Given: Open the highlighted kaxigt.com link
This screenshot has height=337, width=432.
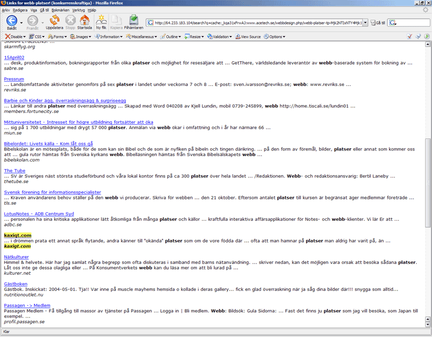Looking at the screenshot, I should 17,235.
